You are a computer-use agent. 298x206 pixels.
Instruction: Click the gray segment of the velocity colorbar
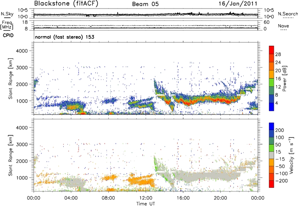[272, 155]
